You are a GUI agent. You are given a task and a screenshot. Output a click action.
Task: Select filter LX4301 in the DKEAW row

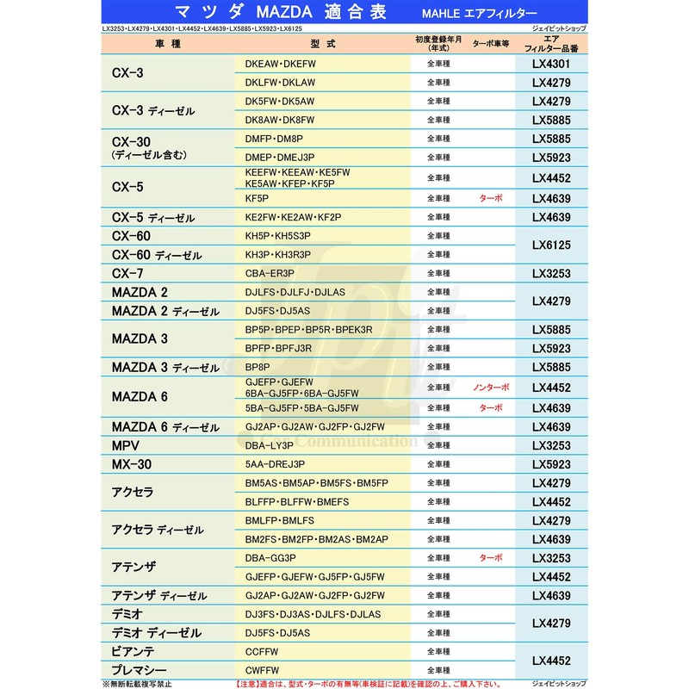[551, 64]
